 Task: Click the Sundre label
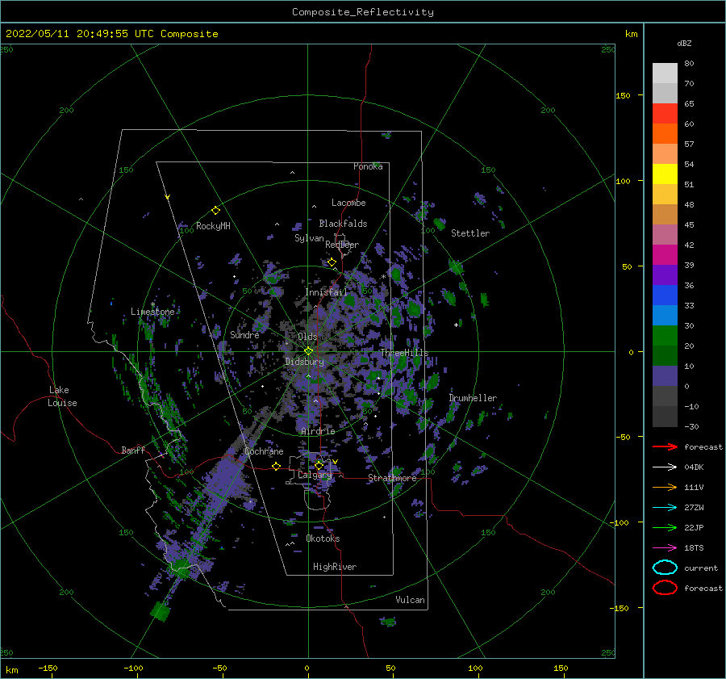tap(244, 334)
